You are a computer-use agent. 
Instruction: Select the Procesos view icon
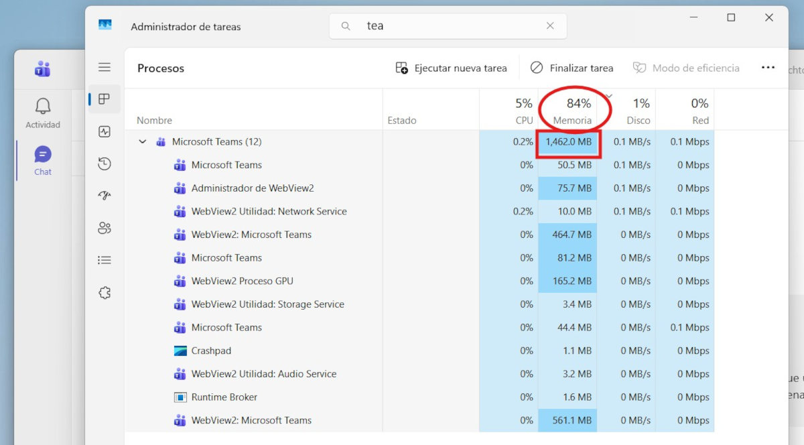point(104,99)
